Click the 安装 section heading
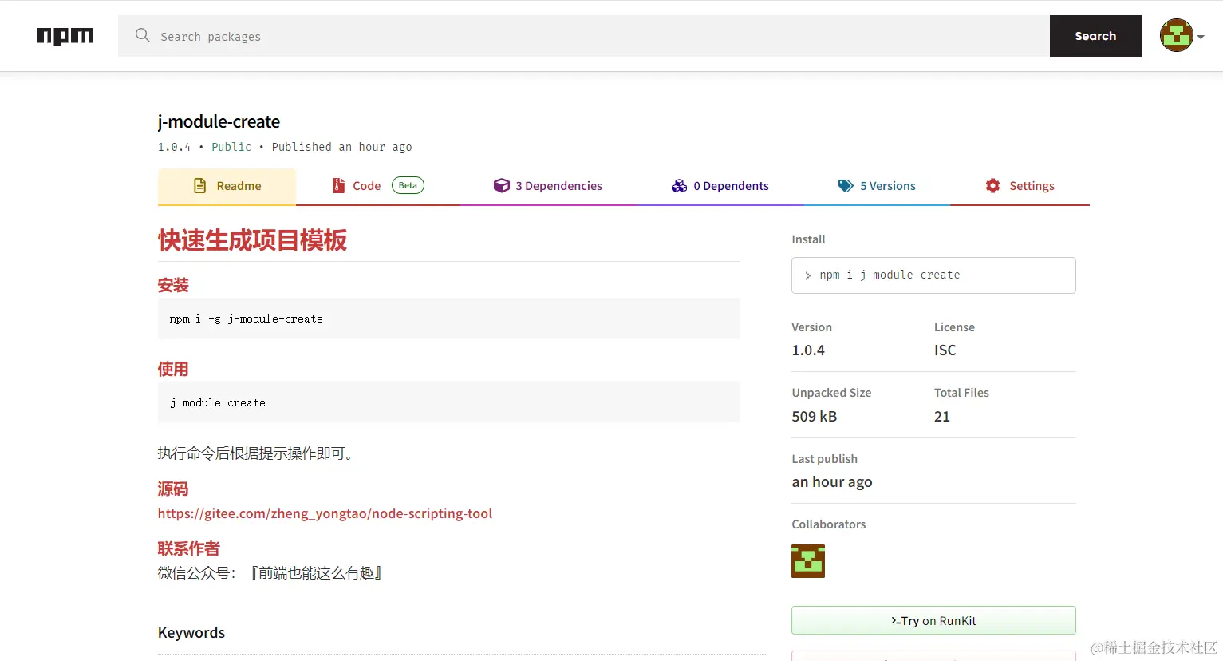1223x661 pixels. [173, 285]
